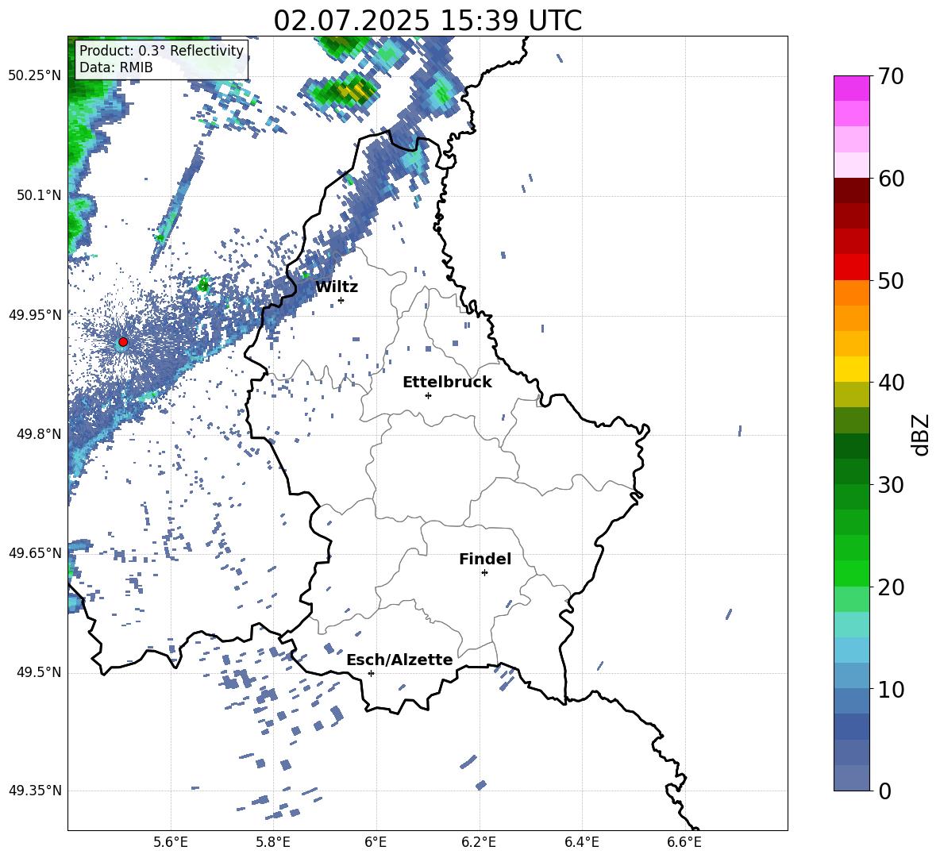Viewport: 940px width, 858px height.
Task: Pick the light cyan swatch around 15 dBZ
Action: (x=851, y=625)
